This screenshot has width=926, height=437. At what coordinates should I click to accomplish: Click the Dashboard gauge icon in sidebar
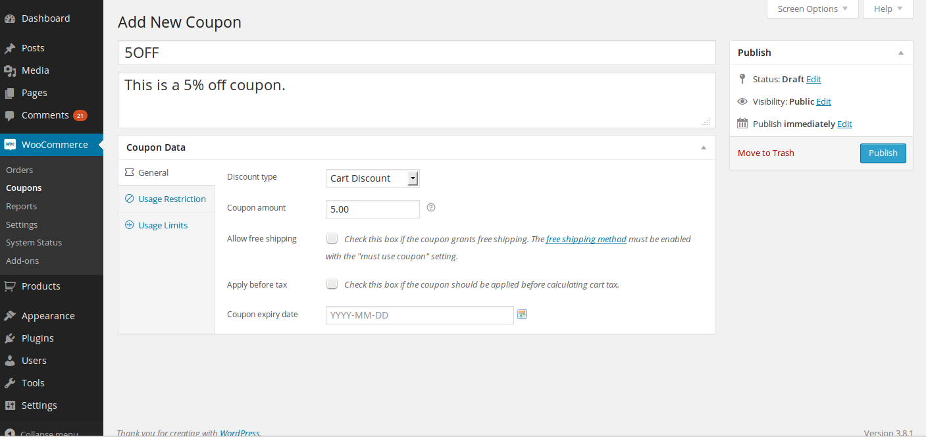[10, 19]
